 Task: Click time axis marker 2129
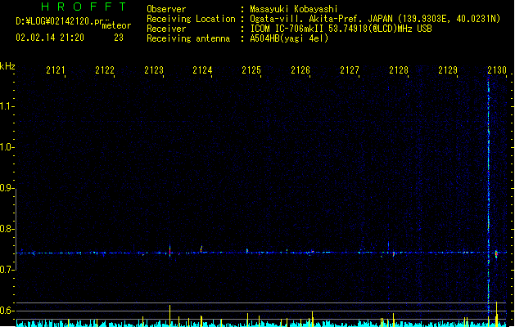coord(448,70)
